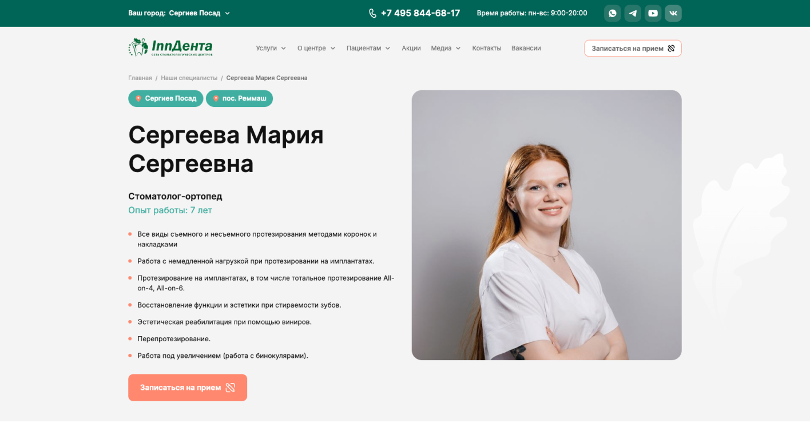The width and height of the screenshot is (810, 439).
Task: Expand the Услуги dropdown menu
Action: point(271,49)
